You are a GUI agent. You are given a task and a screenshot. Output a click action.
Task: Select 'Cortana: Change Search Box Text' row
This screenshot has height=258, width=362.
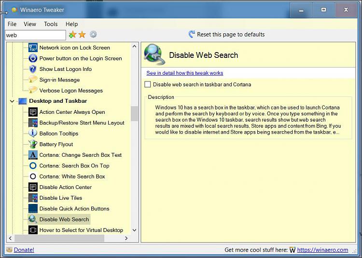point(80,155)
